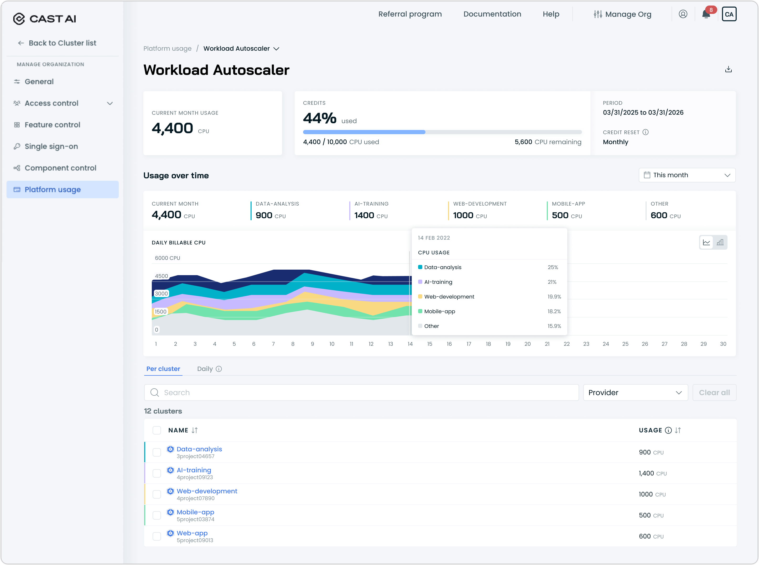Open the This month date dropdown

[x=687, y=175]
